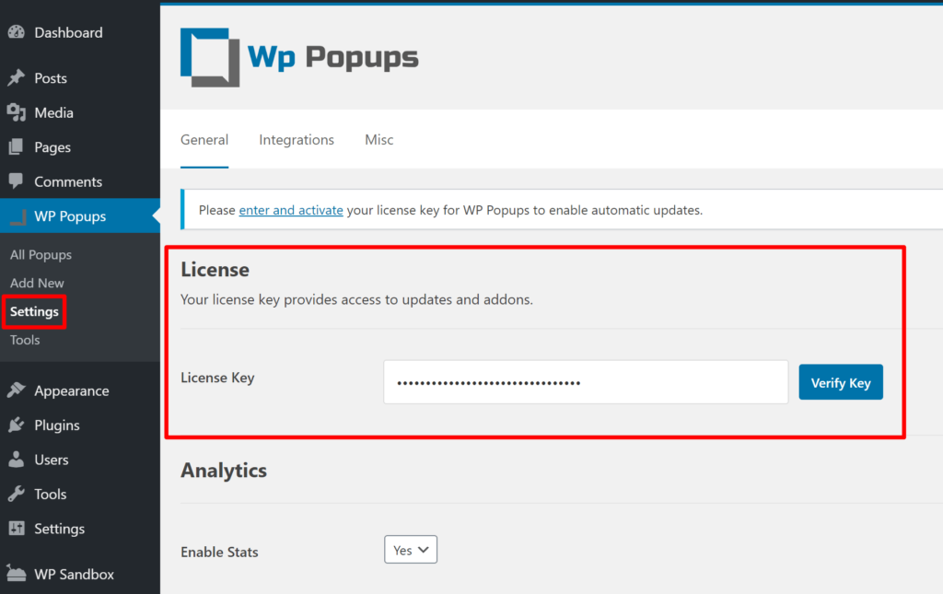This screenshot has height=594, width=943.
Task: Select the Posts pin icon
Action: [x=18, y=78]
